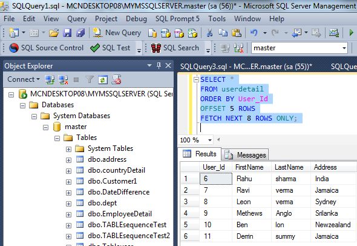The height and width of the screenshot is (246, 357).
Task: Click the Undo arrow icon
Action: (254, 33)
